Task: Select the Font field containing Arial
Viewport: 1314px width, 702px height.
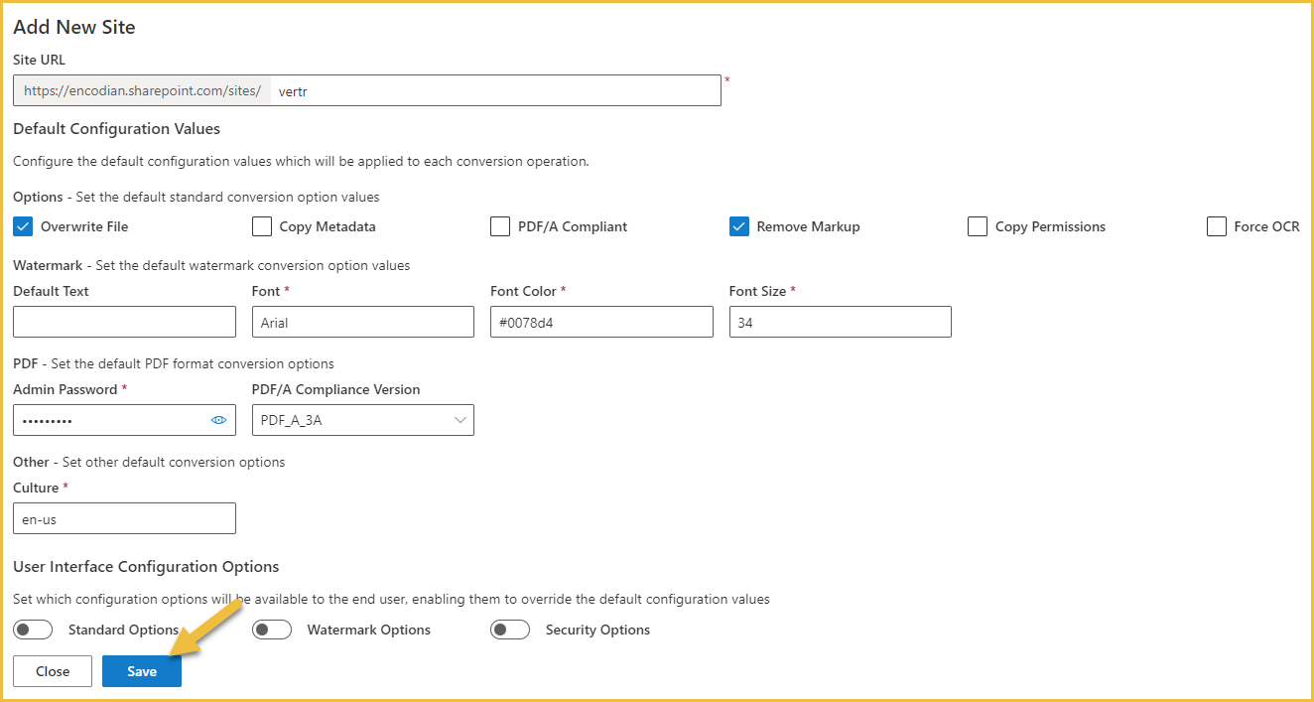Action: [363, 322]
